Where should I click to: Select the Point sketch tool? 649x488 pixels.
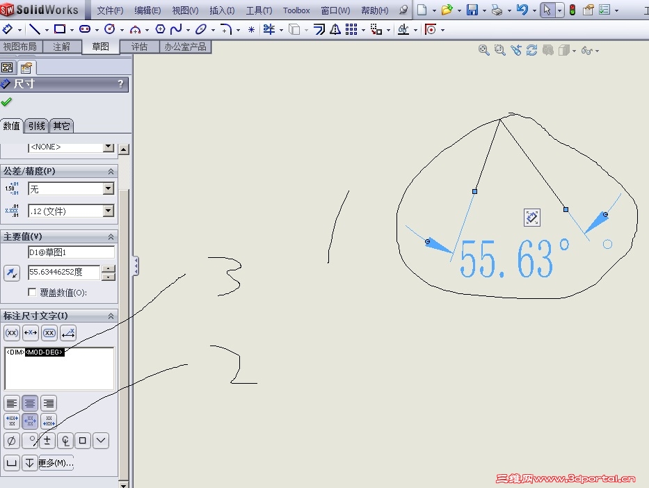[251, 30]
